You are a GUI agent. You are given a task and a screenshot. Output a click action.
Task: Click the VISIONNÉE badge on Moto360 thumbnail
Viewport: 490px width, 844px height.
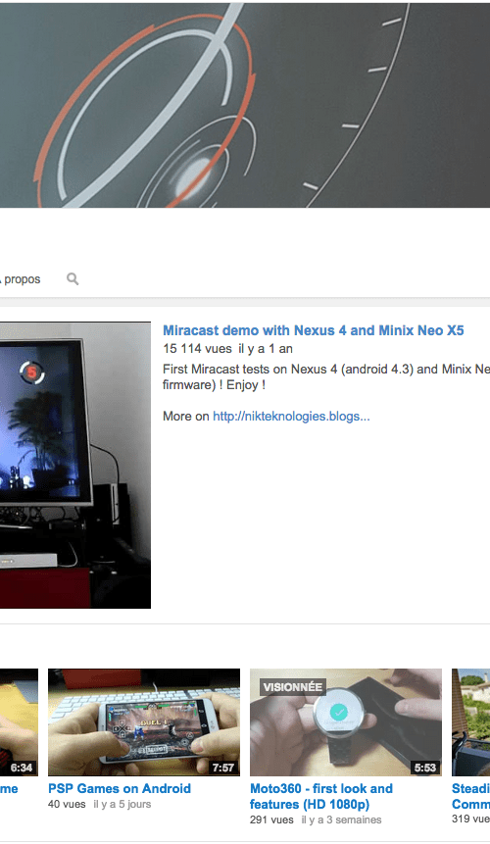293,687
